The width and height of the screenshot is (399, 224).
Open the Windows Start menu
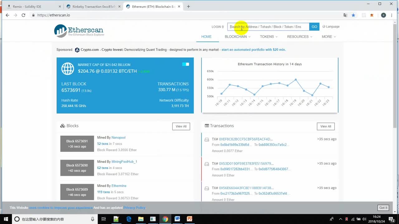6,219
